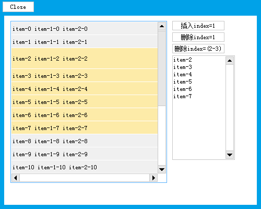
Task: Click the small list's scroll down arrow
Action: pyautogui.click(x=230, y=155)
